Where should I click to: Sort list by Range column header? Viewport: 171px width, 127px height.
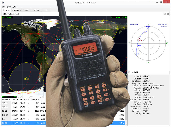35,99
